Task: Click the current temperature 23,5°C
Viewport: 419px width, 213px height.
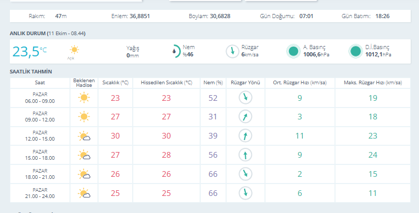Action: coord(30,51)
